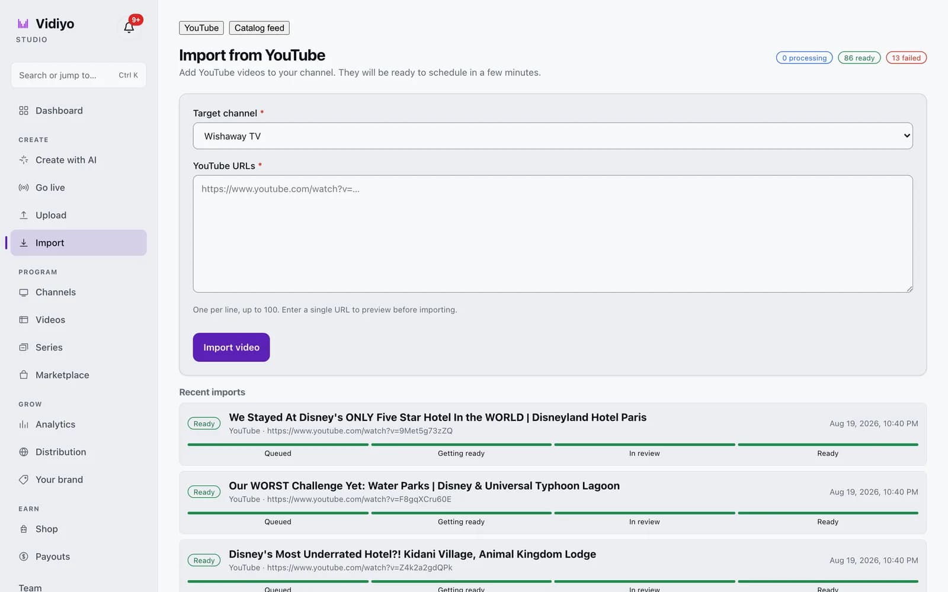Click the Go live broadcast icon
Viewport: 948px width, 592px height.
(24, 188)
